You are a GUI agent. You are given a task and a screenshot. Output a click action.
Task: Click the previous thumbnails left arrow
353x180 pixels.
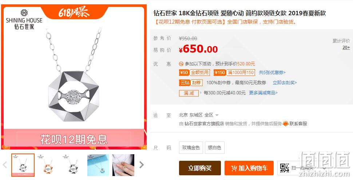(5, 165)
